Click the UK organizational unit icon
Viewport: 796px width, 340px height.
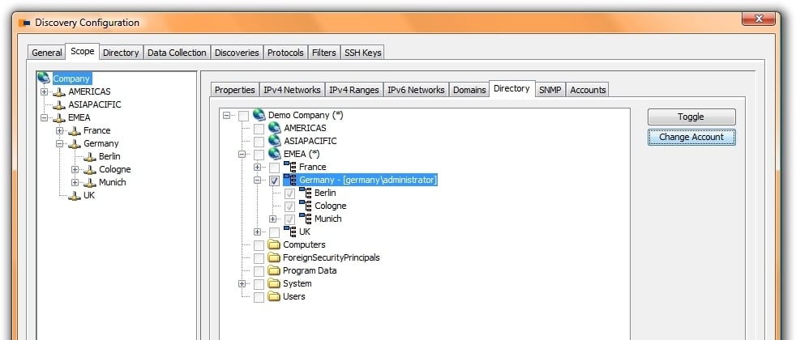tap(290, 231)
